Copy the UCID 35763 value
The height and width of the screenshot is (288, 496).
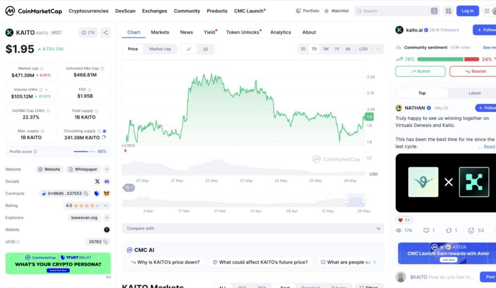[106, 242]
